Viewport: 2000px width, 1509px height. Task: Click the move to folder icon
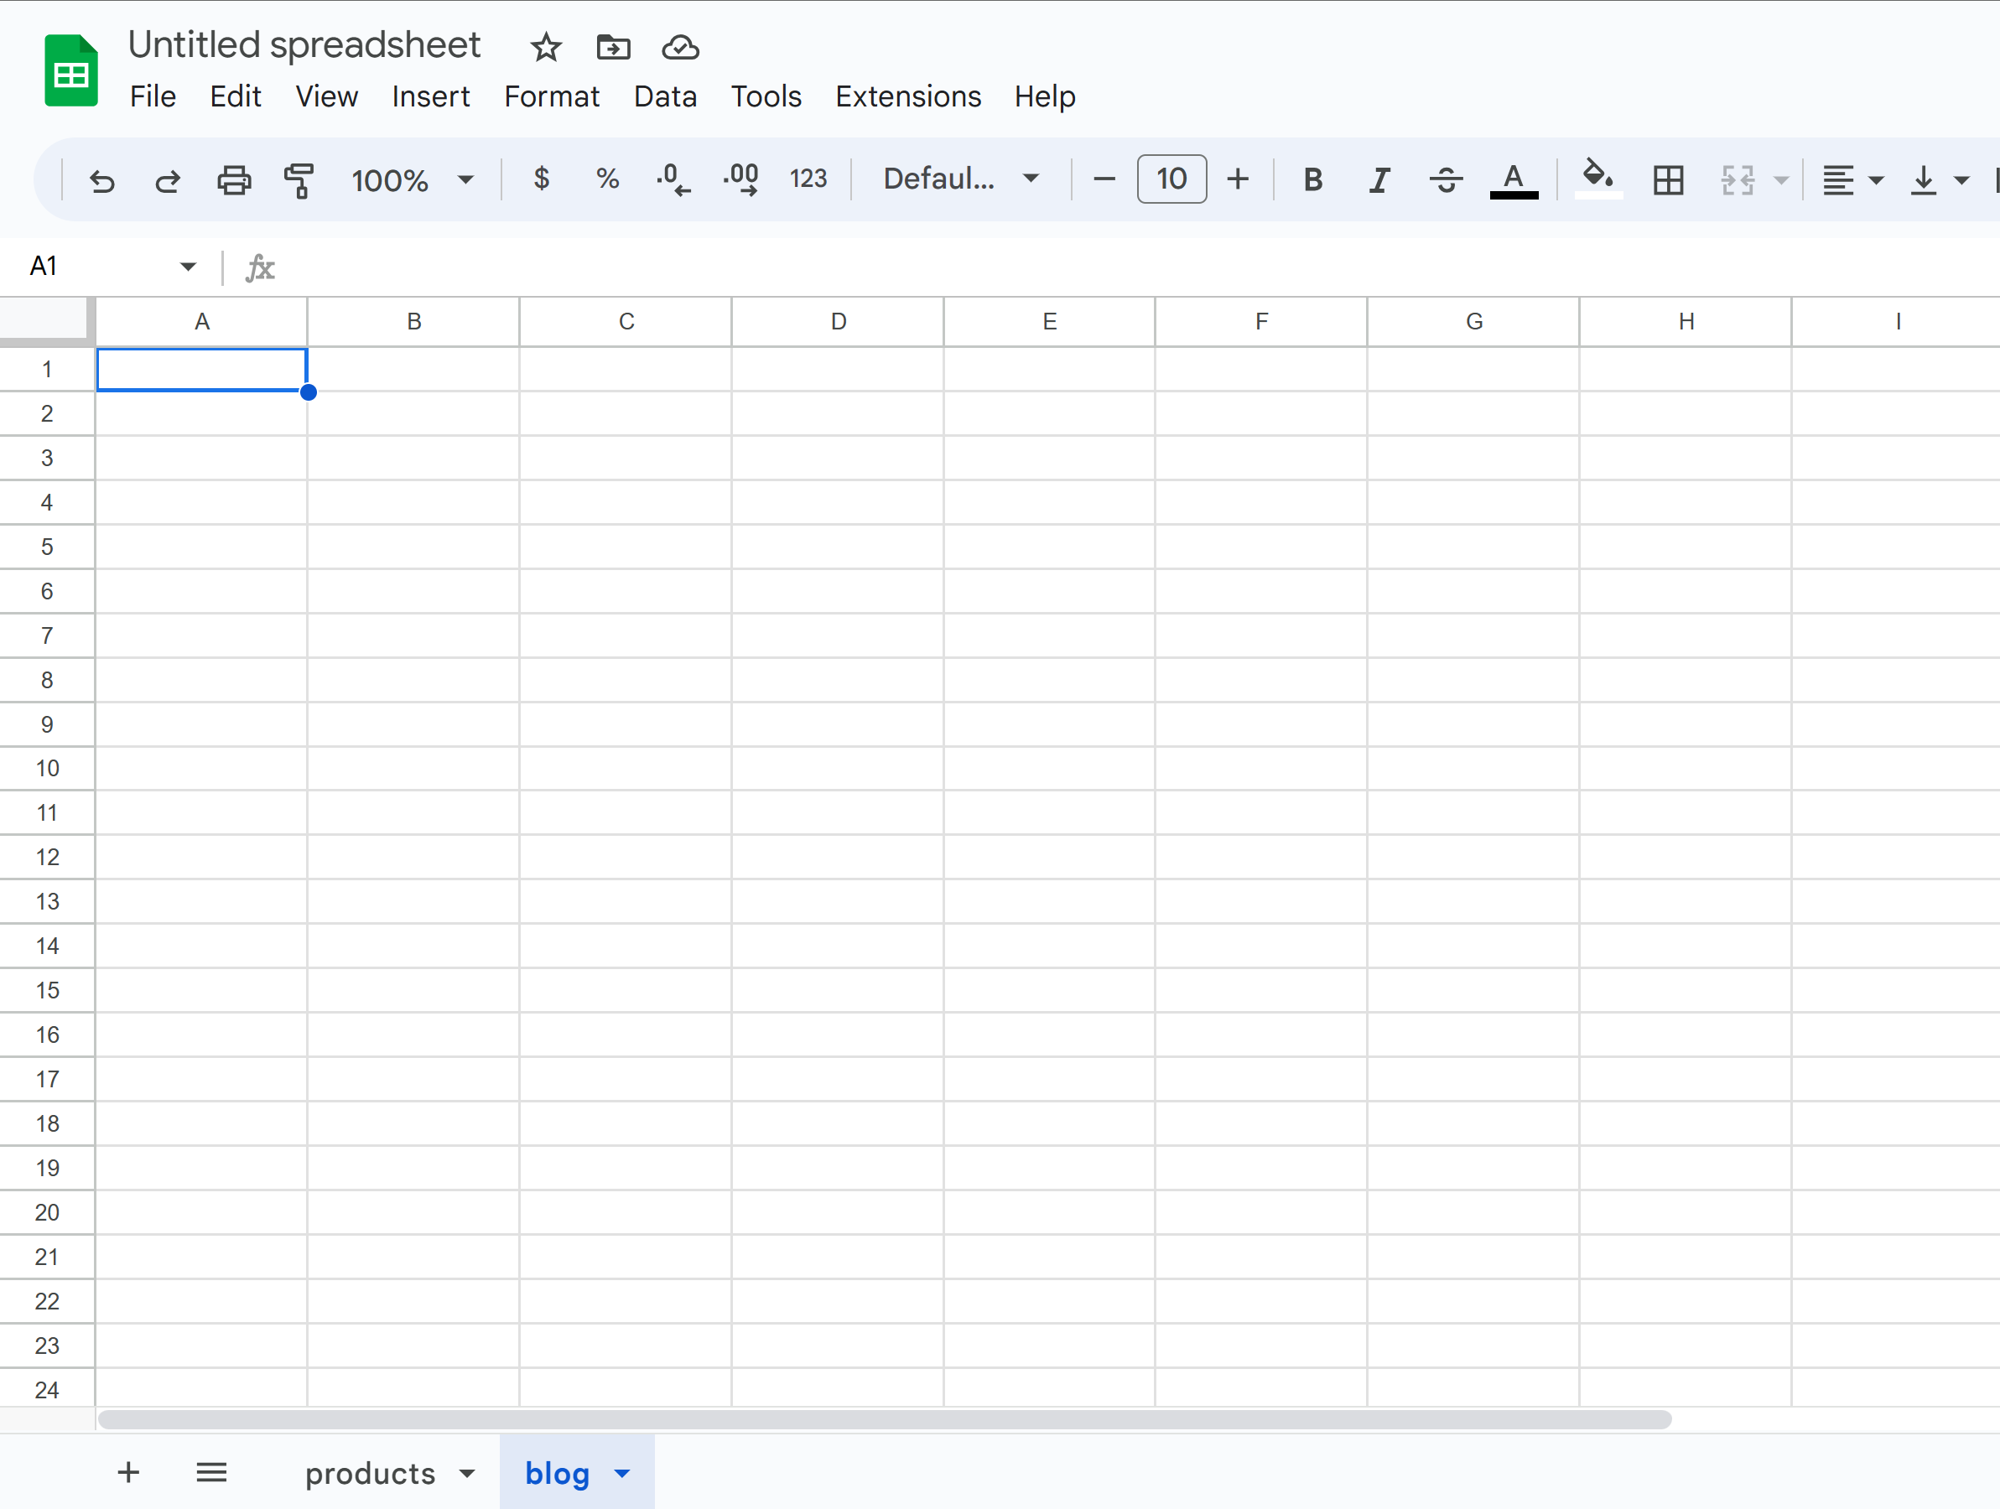(x=613, y=47)
